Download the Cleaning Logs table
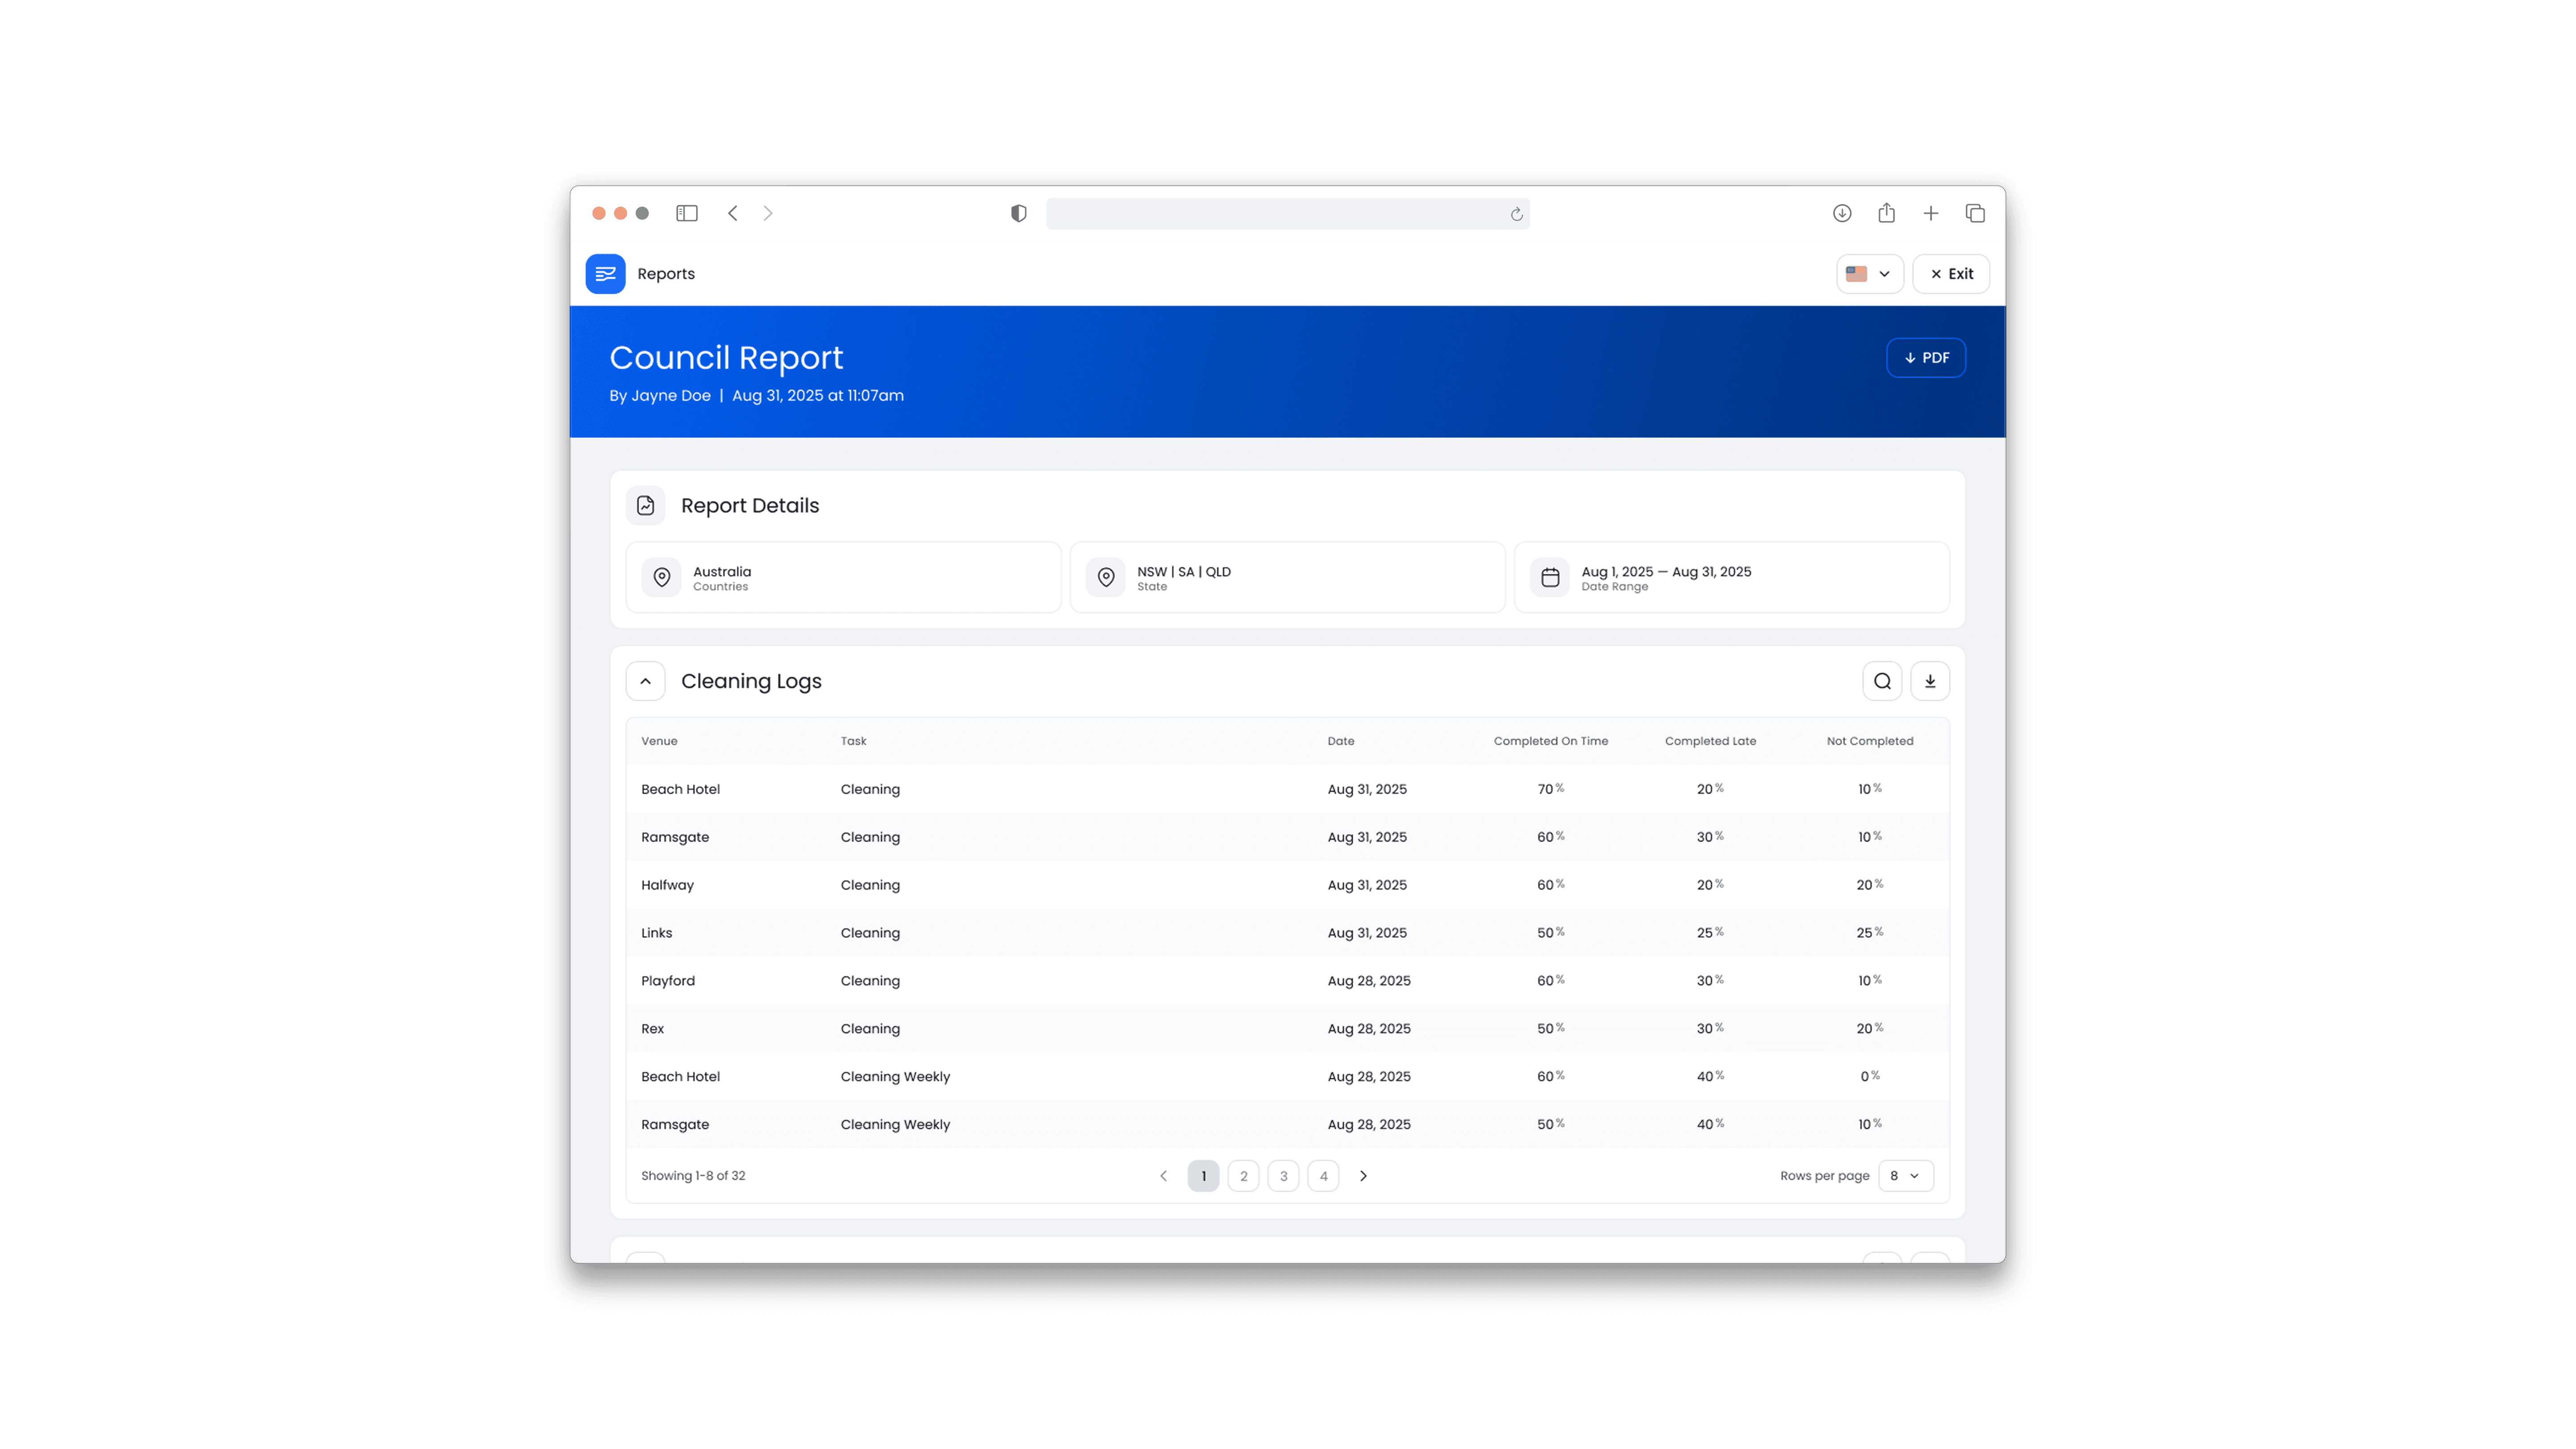2576x1449 pixels. (x=1930, y=681)
